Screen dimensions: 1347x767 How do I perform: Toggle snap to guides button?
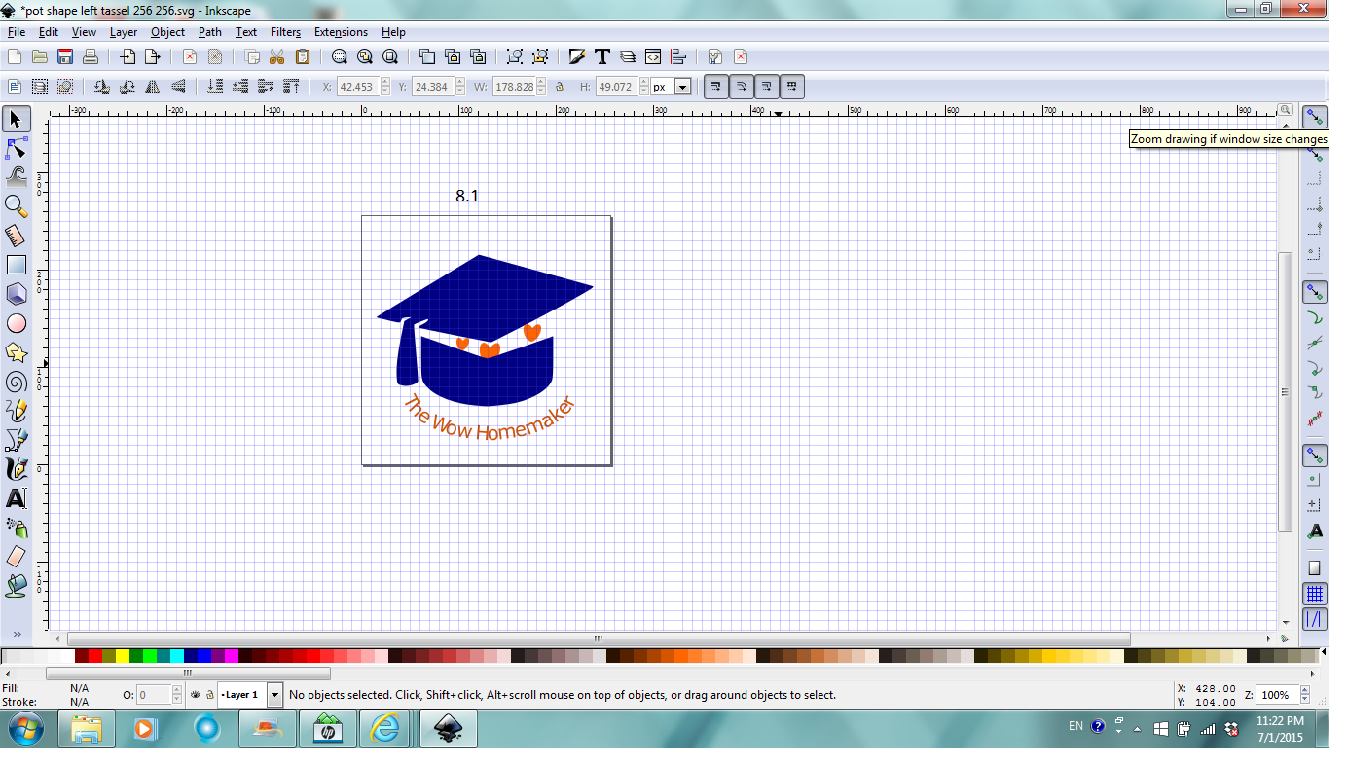[1315, 618]
